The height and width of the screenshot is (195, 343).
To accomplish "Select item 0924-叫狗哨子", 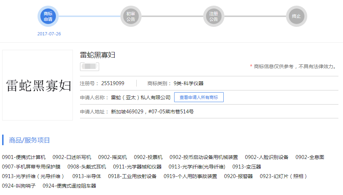I will (x=19, y=186).
